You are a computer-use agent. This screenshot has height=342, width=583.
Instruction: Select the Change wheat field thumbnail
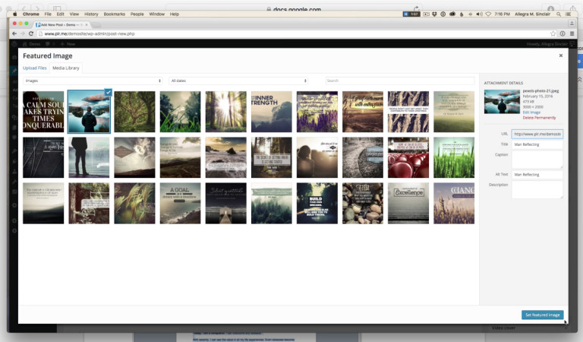(x=454, y=203)
